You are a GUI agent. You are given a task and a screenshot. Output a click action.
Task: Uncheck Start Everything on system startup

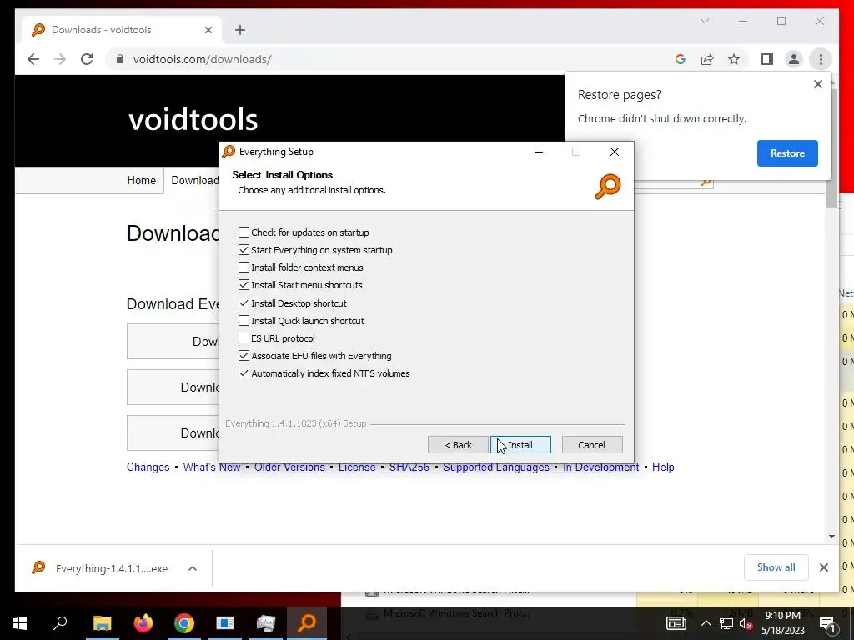[244, 250]
